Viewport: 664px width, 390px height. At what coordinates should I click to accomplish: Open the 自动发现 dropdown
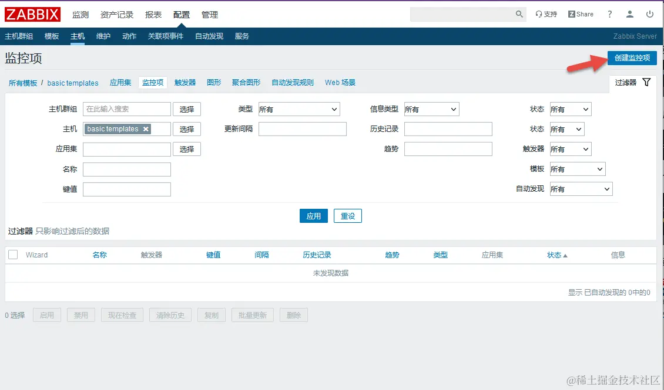[581, 188]
